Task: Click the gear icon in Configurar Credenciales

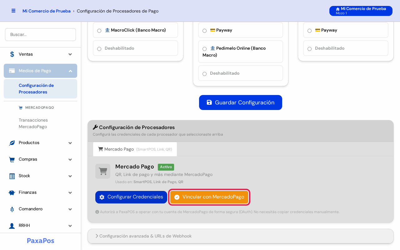Action: click(x=102, y=197)
